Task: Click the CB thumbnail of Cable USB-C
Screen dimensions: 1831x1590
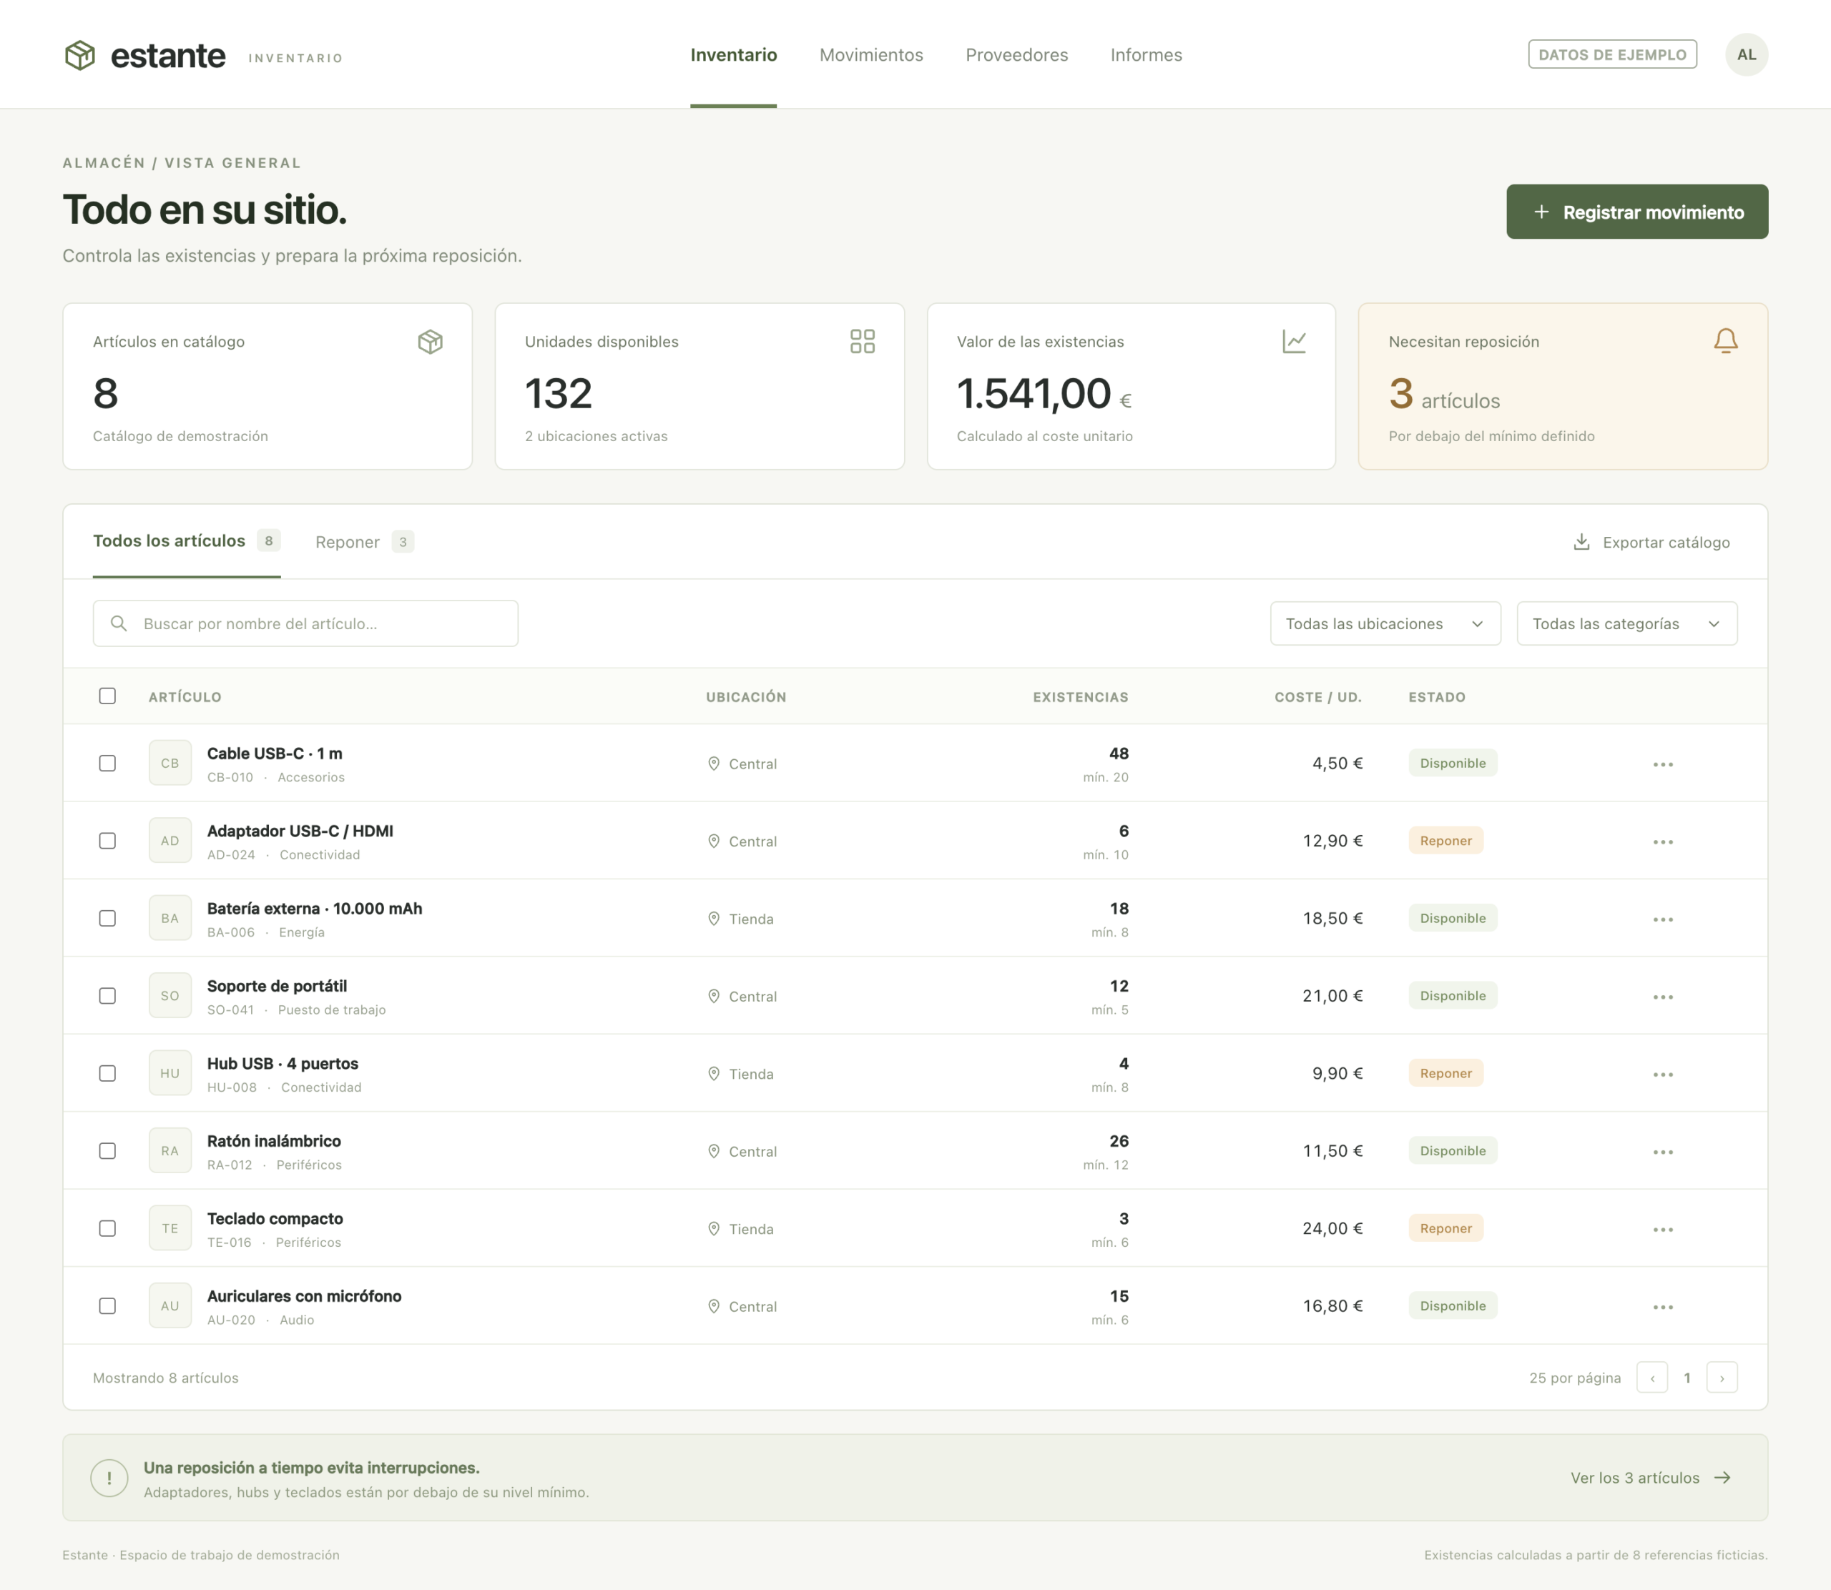Action: pyautogui.click(x=170, y=763)
